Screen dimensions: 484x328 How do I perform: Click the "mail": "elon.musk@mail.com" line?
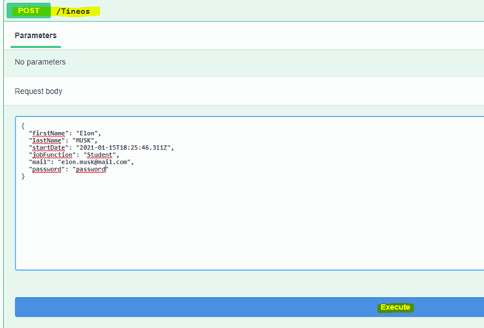[81, 162]
